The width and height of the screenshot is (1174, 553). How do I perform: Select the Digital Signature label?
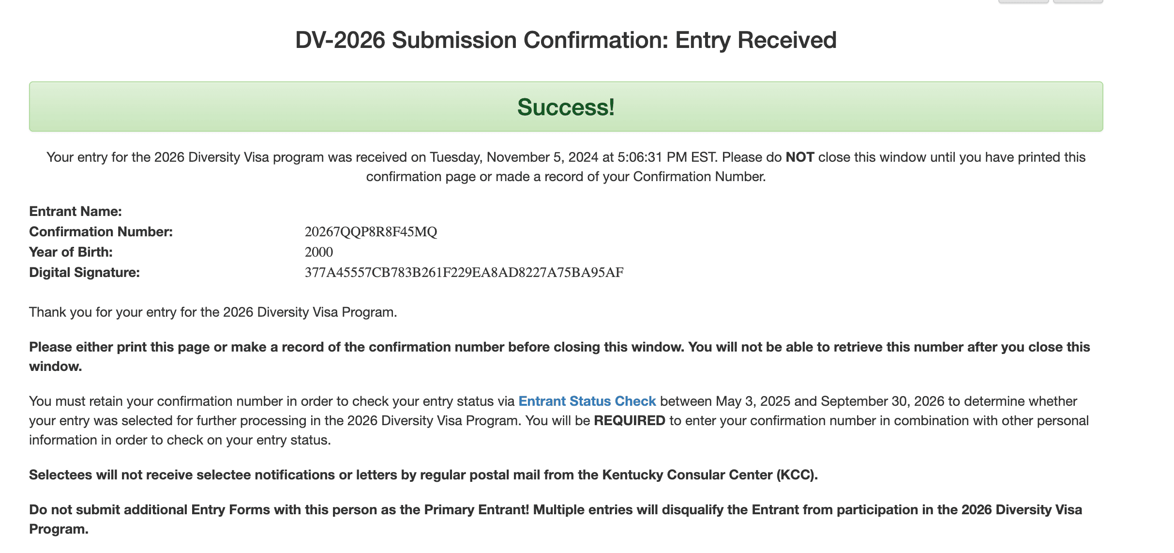(84, 272)
